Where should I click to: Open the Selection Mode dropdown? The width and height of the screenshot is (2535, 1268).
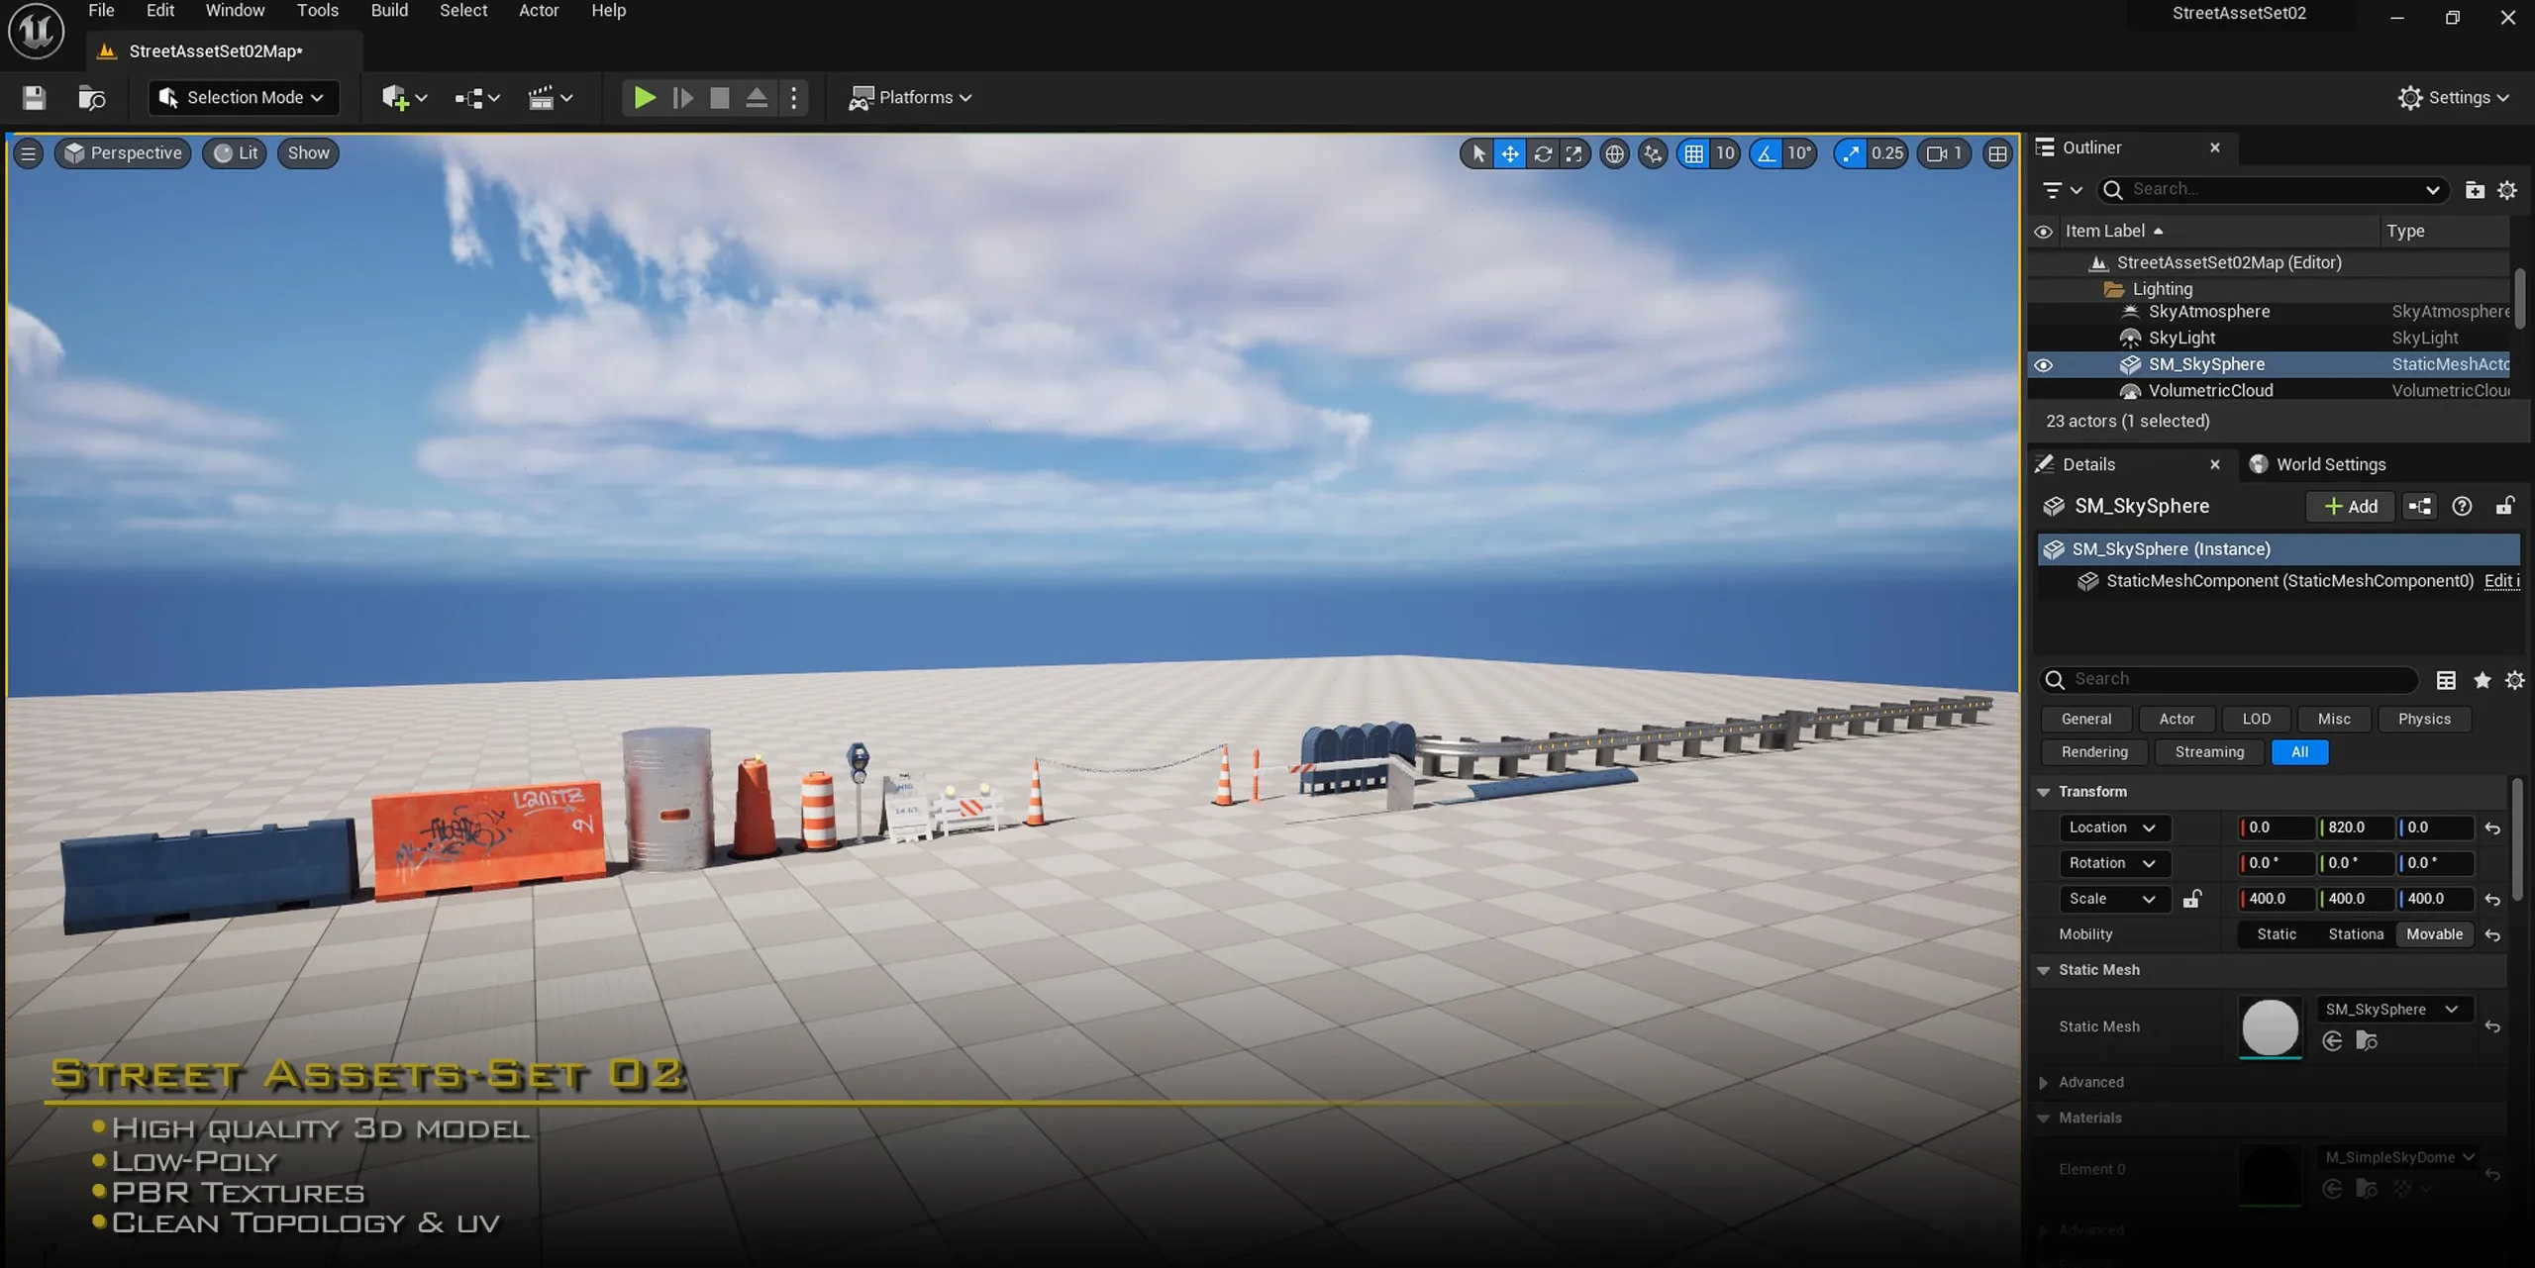244,97
